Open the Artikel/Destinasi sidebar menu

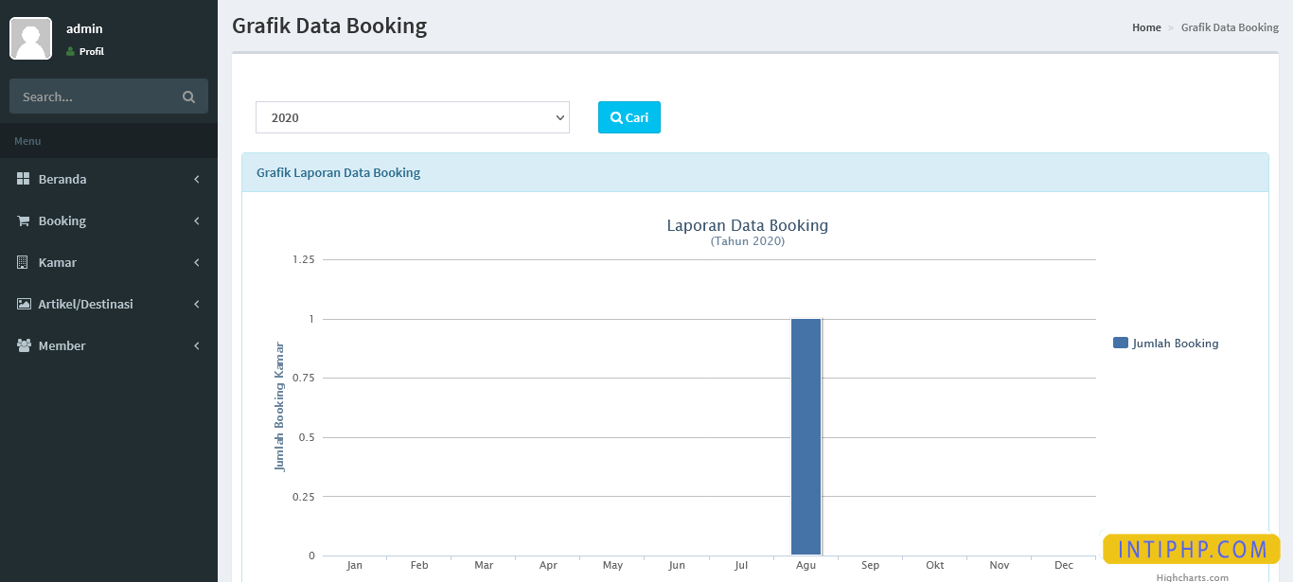coord(85,304)
